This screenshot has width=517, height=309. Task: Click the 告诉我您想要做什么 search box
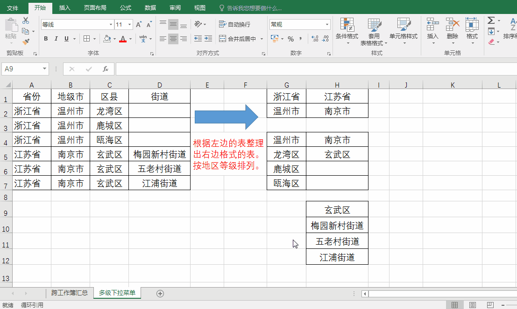click(254, 8)
